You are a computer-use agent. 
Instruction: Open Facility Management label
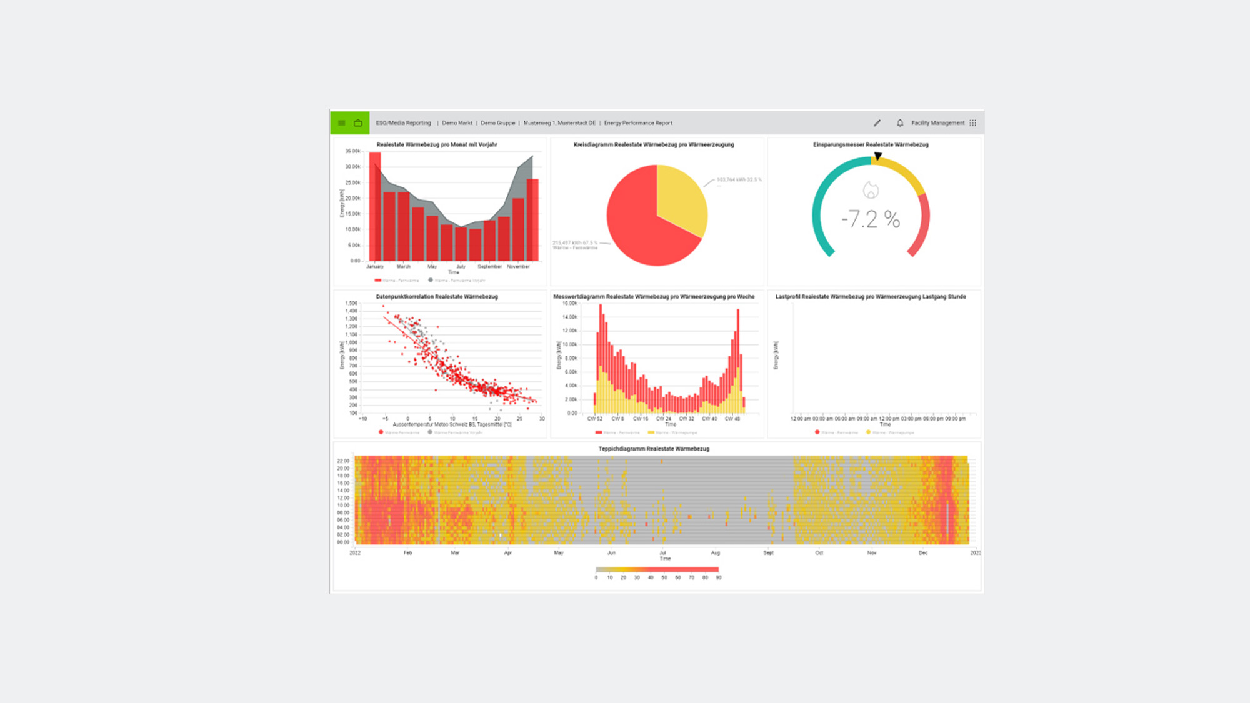tap(937, 123)
